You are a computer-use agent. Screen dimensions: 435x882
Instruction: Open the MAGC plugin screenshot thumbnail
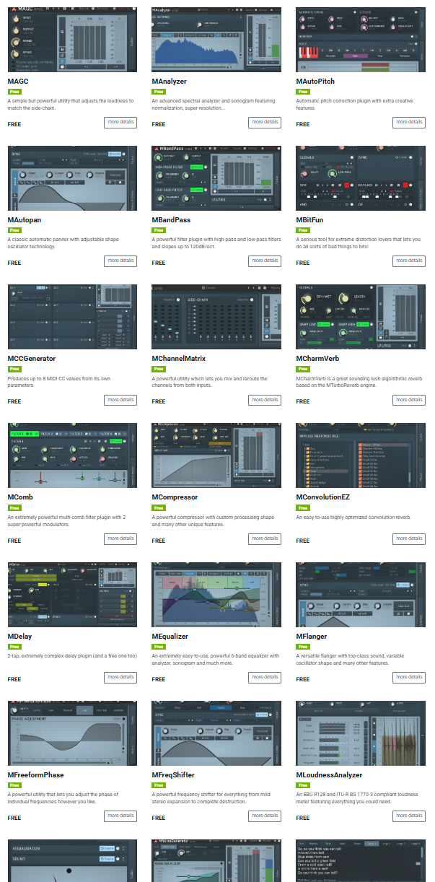pyautogui.click(x=72, y=39)
